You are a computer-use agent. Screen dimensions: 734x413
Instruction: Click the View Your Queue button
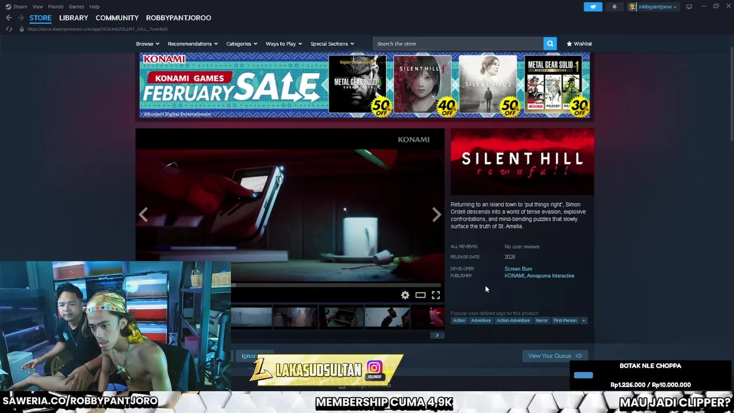[555, 356]
